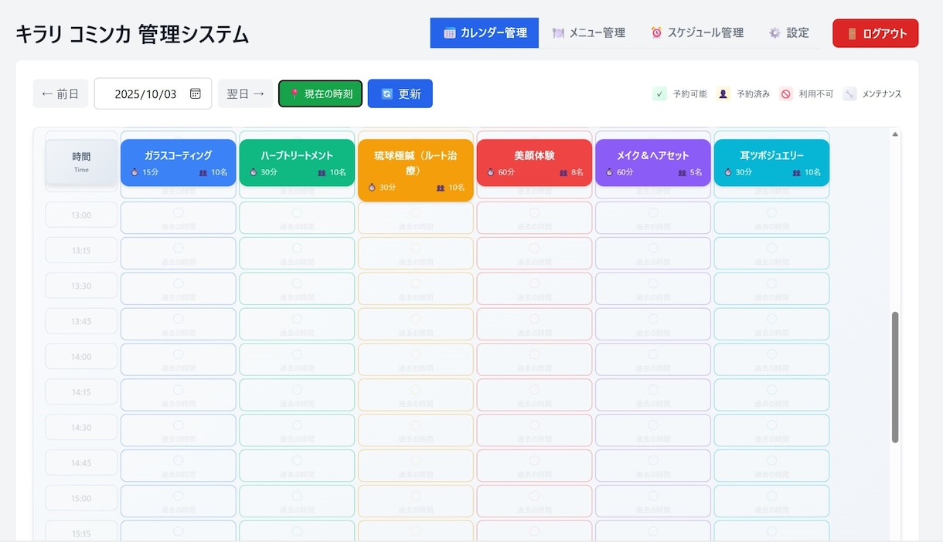The width and height of the screenshot is (943, 542).
Task: Jump to current time with 現在の時刻
Action: click(x=320, y=93)
